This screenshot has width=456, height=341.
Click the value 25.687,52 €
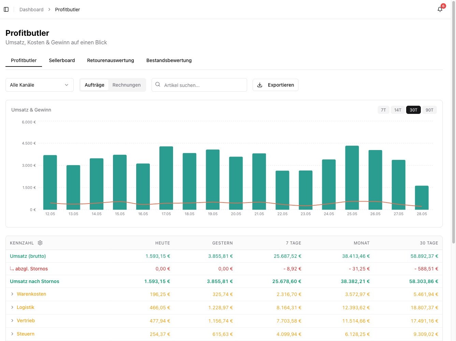coord(287,256)
